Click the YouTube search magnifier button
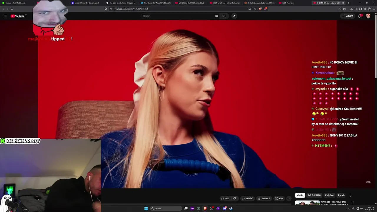This screenshot has height=212, width=377. click(x=224, y=16)
